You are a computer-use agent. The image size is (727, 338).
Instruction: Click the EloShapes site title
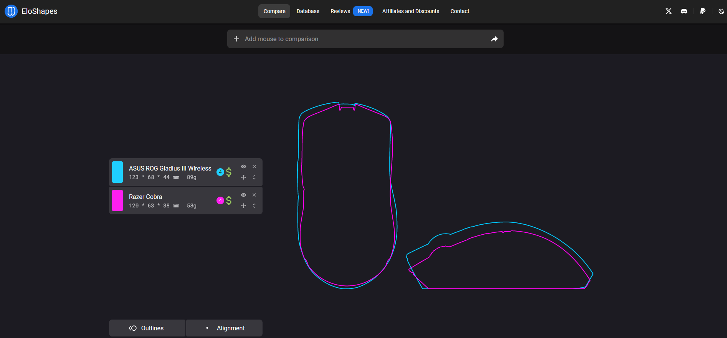point(40,11)
